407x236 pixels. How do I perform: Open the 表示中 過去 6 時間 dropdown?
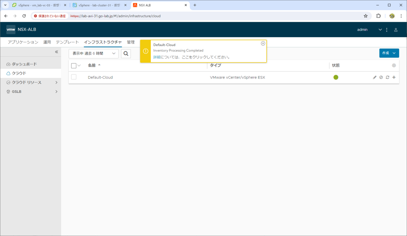(94, 53)
